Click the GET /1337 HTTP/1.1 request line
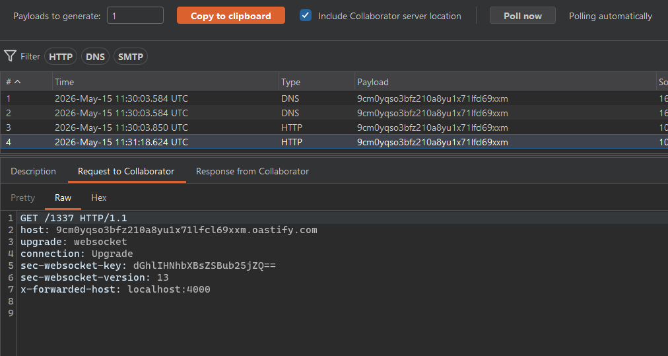This screenshot has height=356, width=668. click(x=74, y=219)
